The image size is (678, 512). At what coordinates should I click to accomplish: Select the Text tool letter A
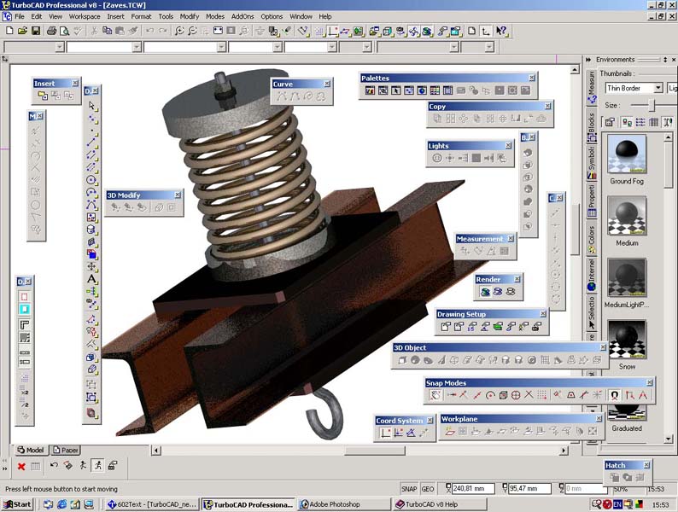point(91,279)
